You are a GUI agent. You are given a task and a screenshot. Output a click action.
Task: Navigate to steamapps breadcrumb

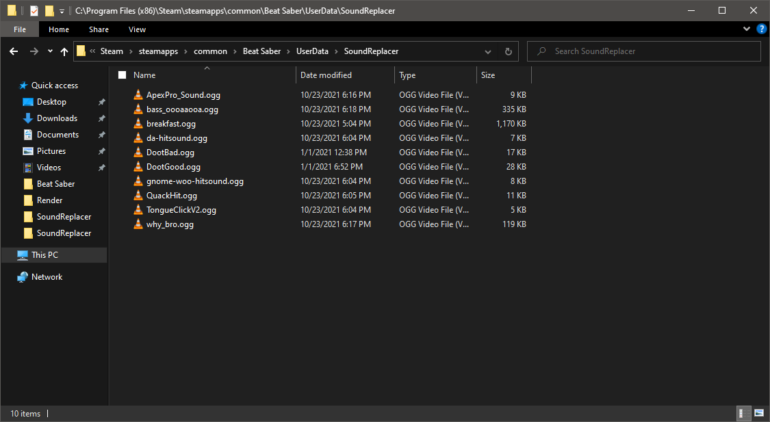pos(158,51)
